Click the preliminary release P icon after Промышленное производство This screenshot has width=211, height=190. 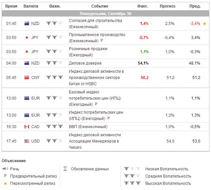[101, 41]
